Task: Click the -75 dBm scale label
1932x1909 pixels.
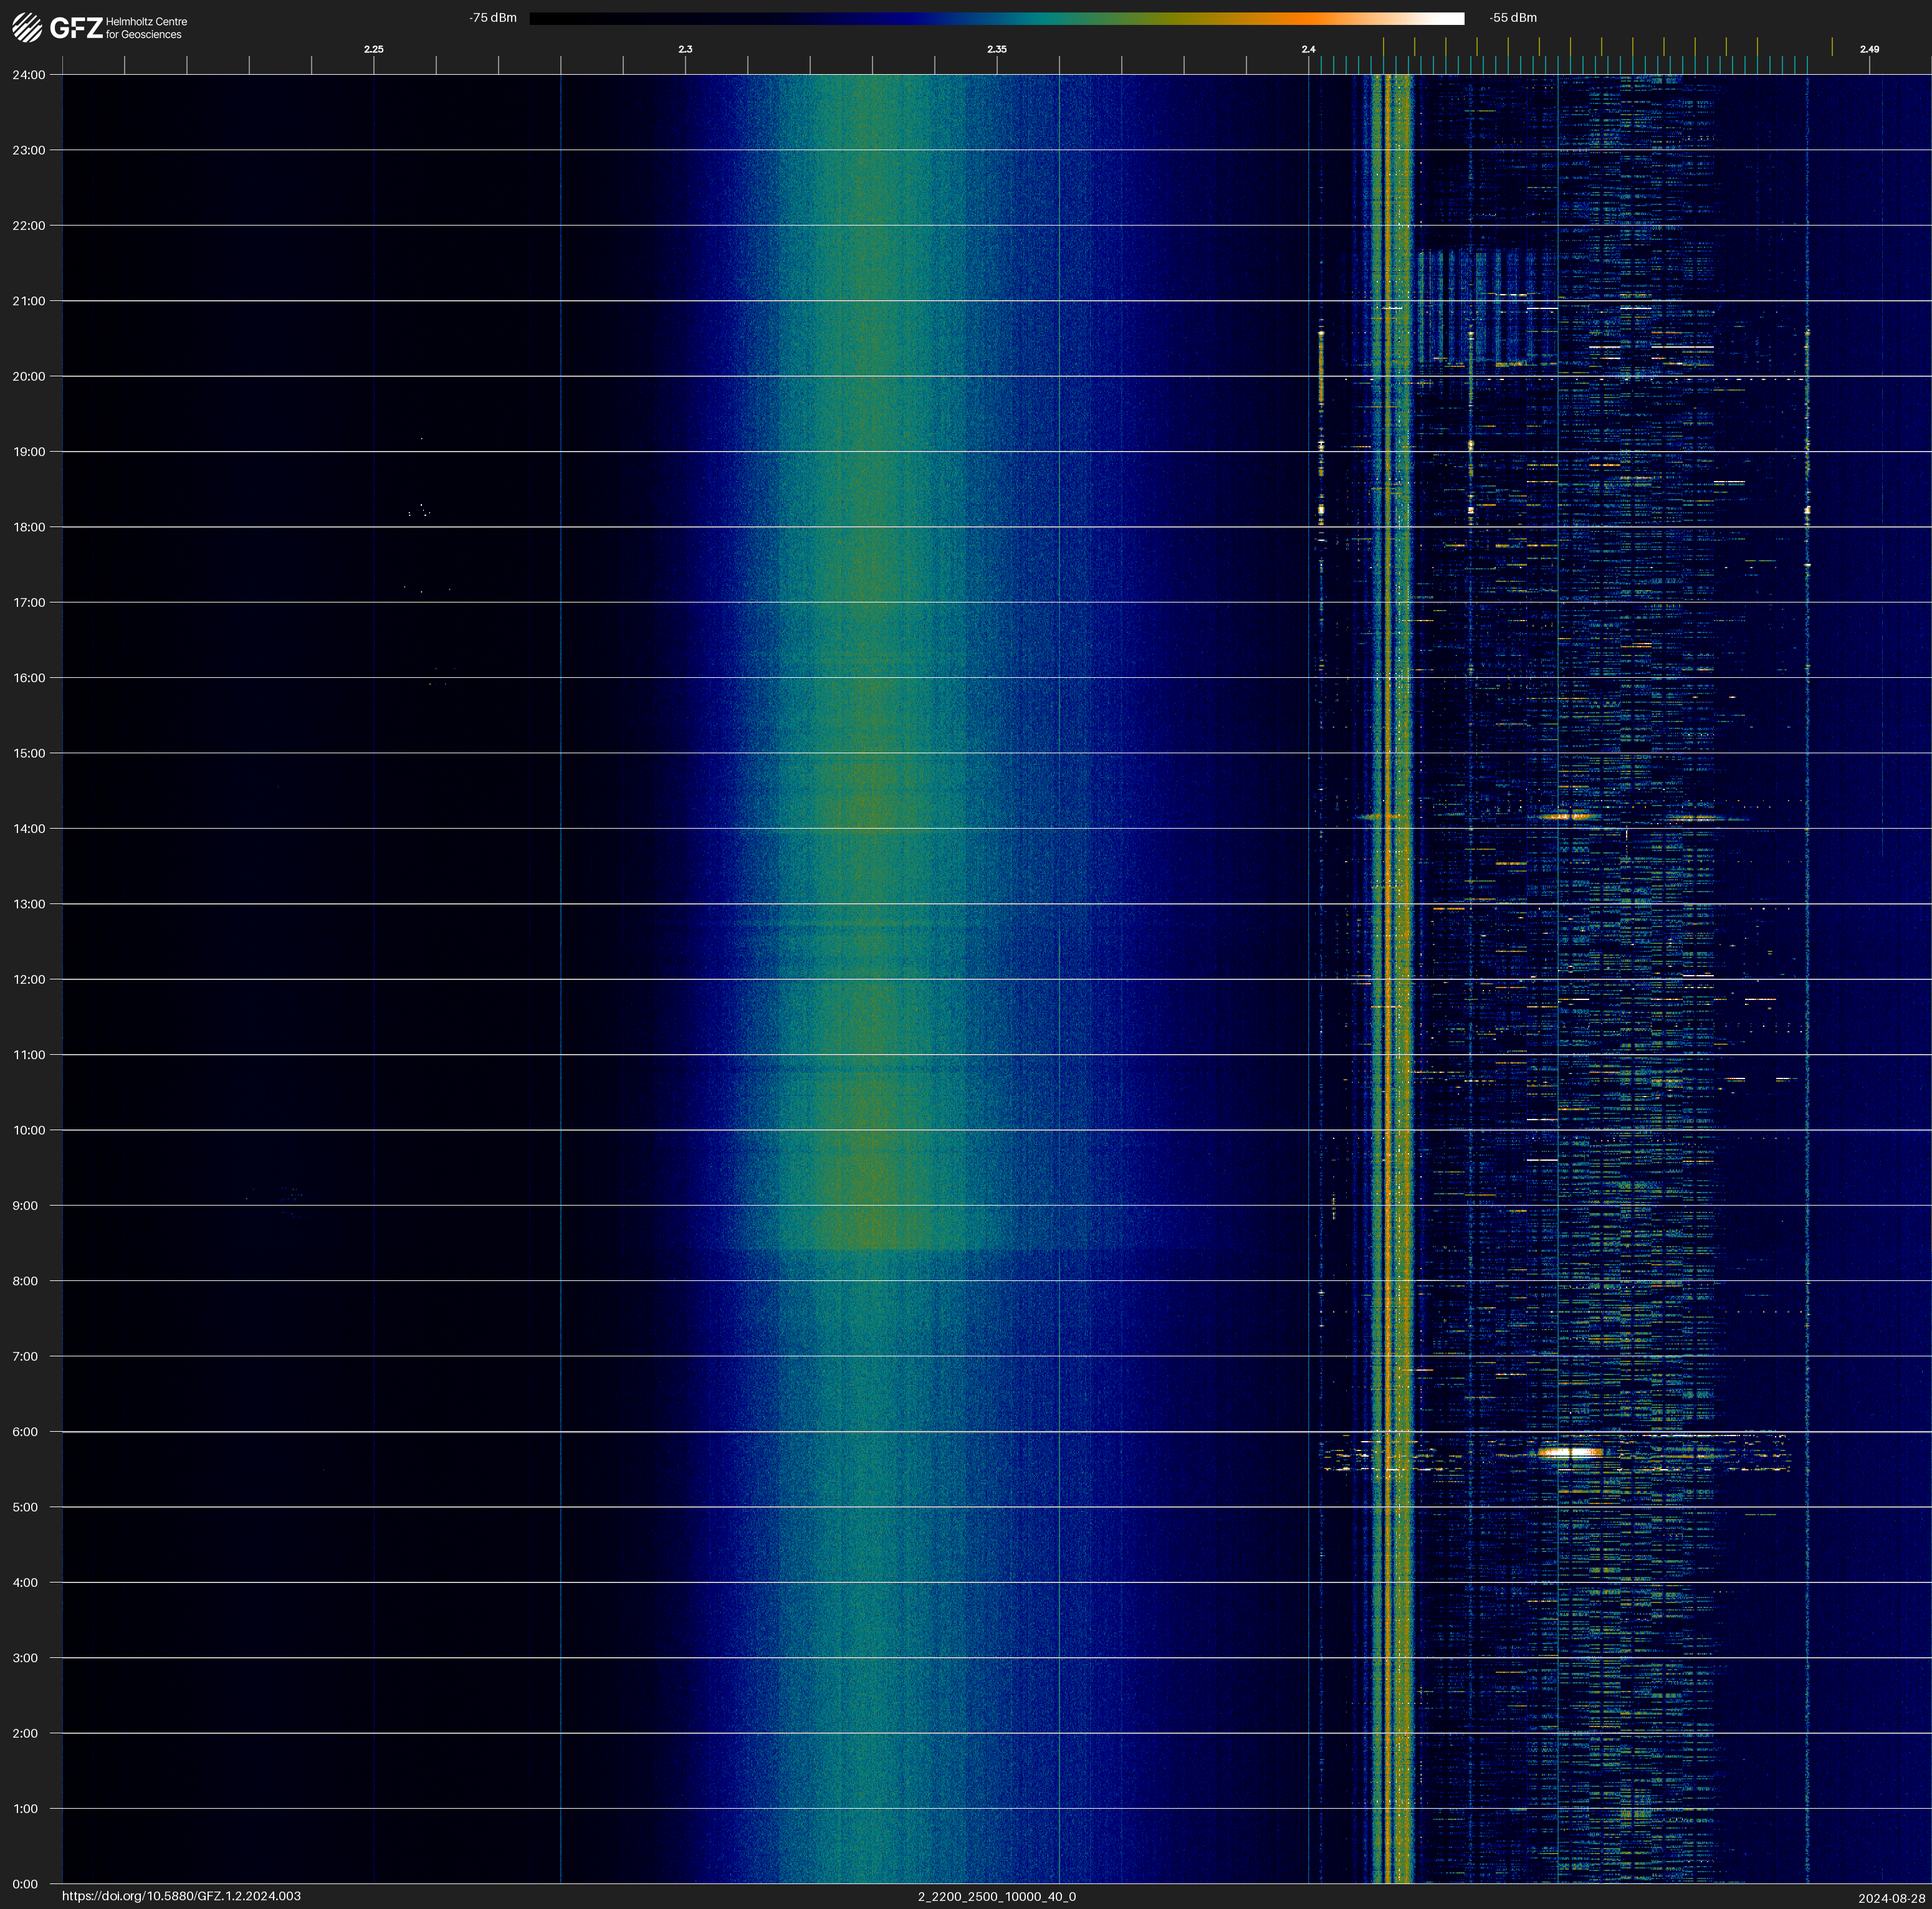Action: [x=493, y=18]
